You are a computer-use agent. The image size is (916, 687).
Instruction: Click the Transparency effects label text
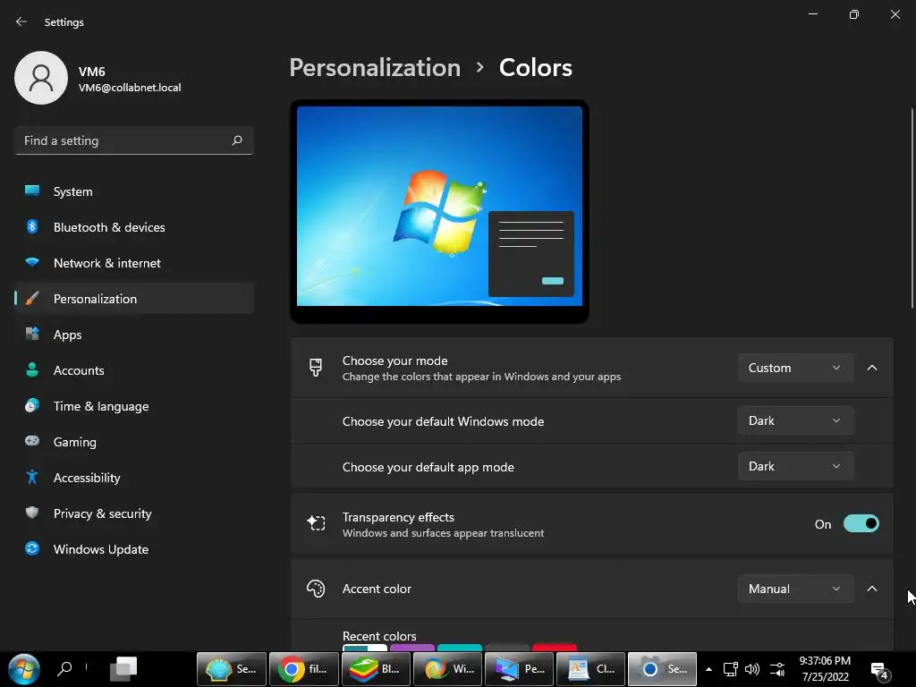pos(398,517)
